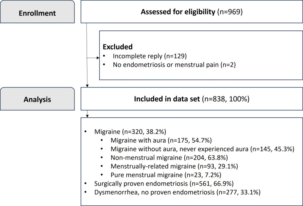Click the Migraine (n=320, 38.2%) line
The height and width of the screenshot is (206, 303).
click(130, 132)
